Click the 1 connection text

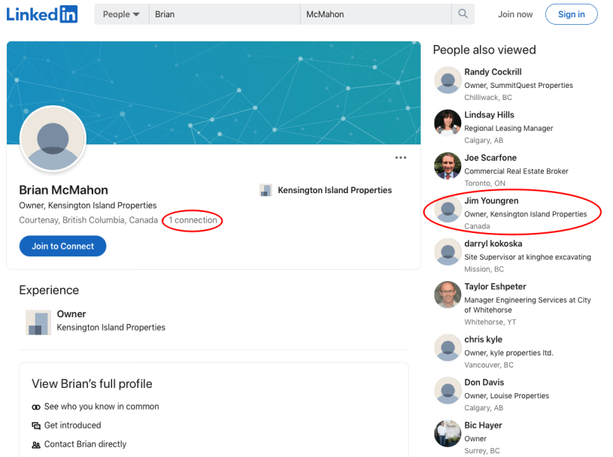pos(193,220)
